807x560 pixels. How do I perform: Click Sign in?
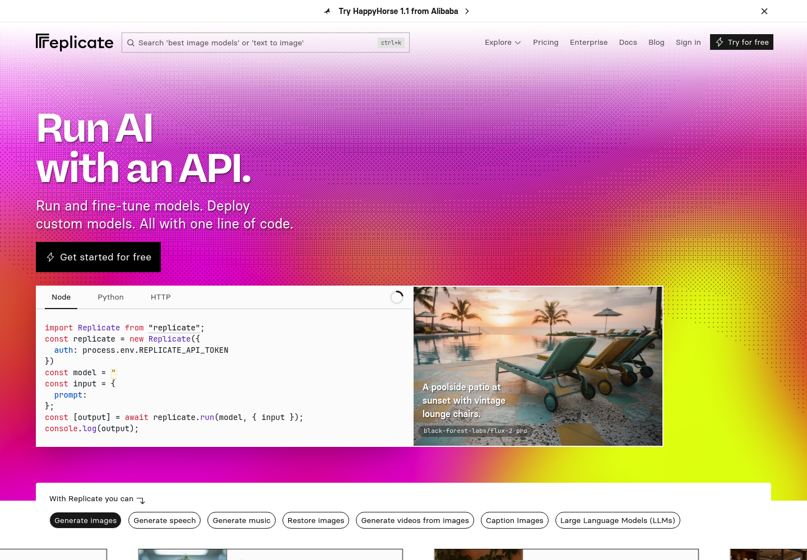click(688, 42)
